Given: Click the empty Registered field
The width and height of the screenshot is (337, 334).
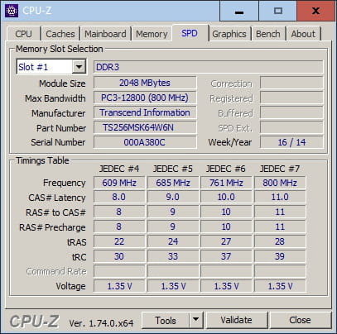Looking at the screenshot, I should [291, 98].
